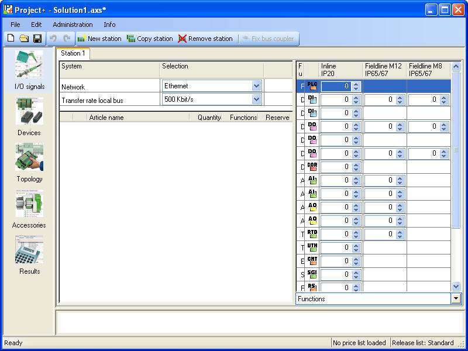Select the PLC function icon
Image resolution: width=468 pixels, height=351 pixels.
[x=312, y=85]
